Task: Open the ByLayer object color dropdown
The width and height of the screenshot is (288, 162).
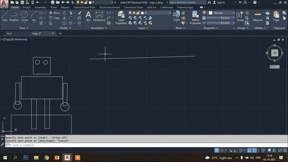Action: coord(221,13)
